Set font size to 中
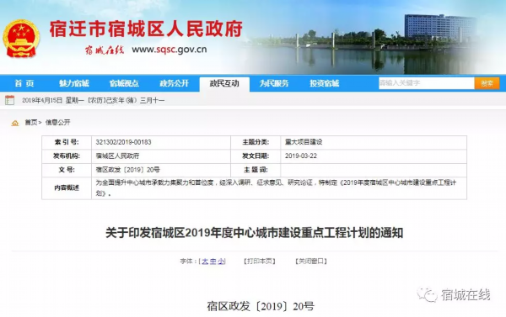The width and height of the screenshot is (506, 317). pyautogui.click(x=213, y=262)
